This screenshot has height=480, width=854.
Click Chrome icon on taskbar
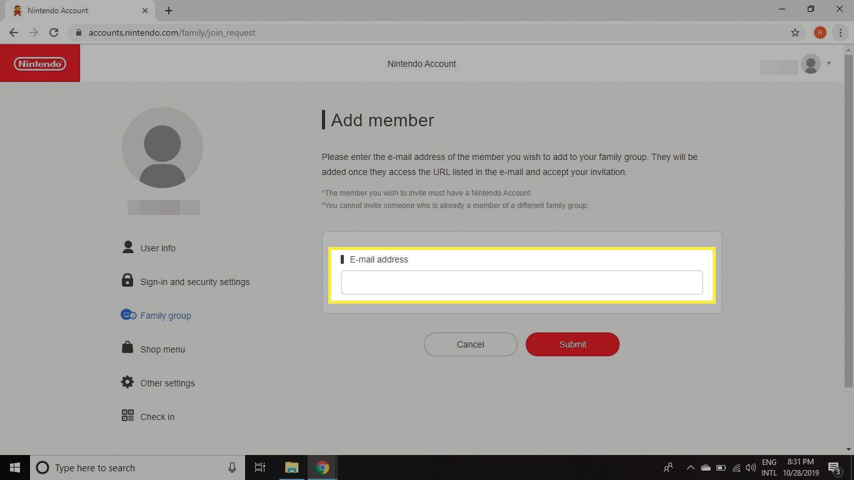[323, 467]
